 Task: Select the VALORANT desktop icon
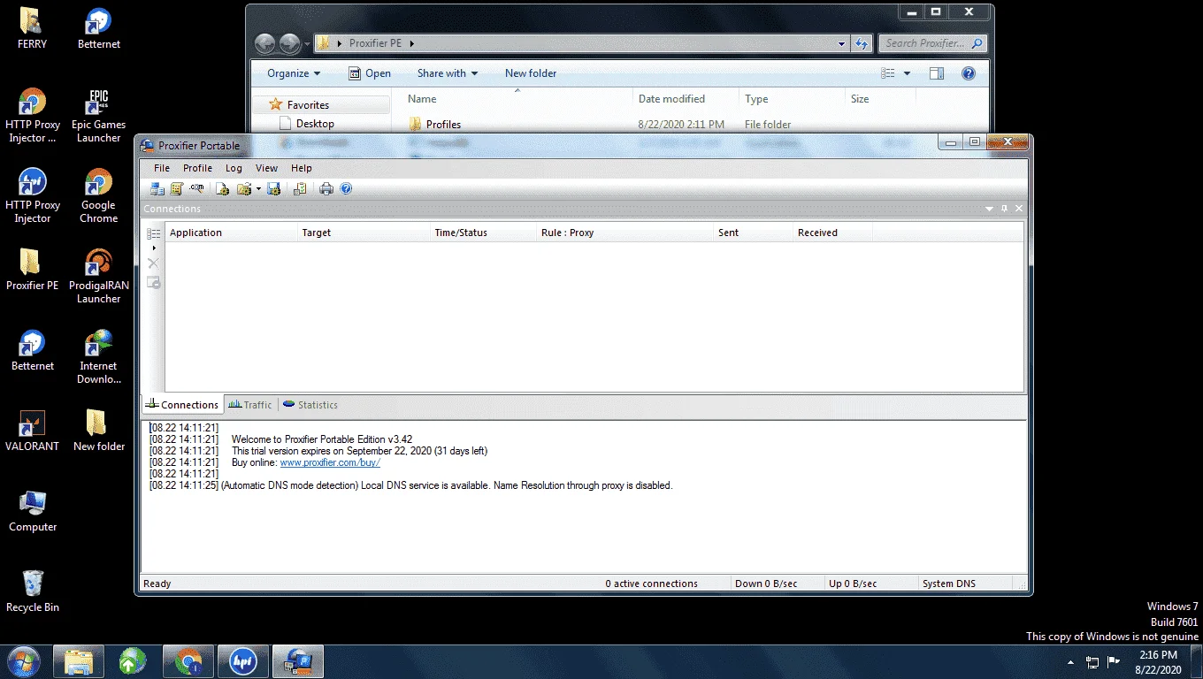(x=33, y=431)
